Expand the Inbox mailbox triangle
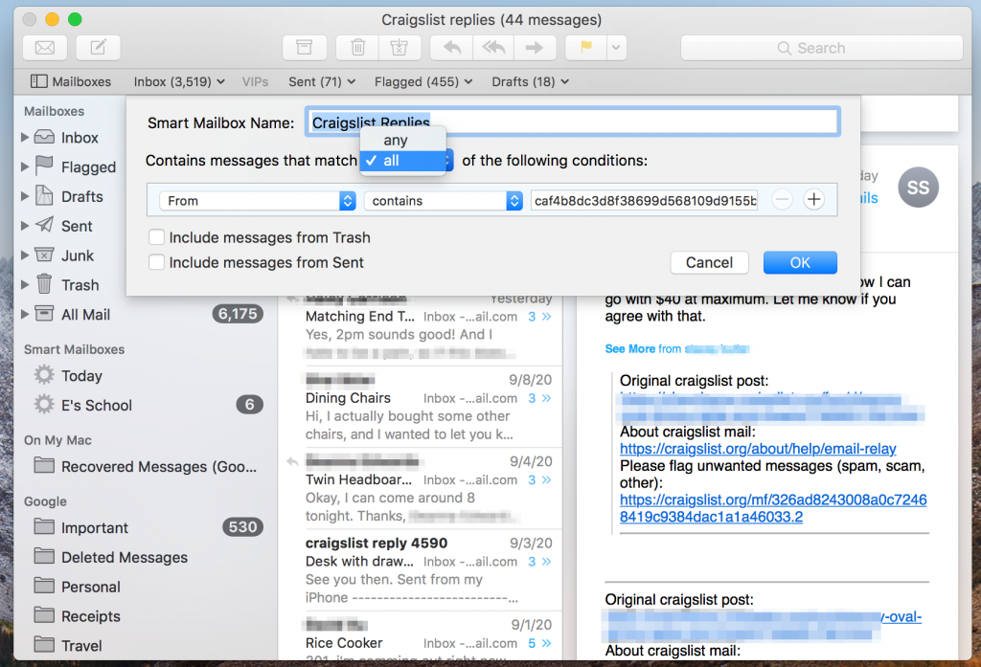 tap(25, 137)
